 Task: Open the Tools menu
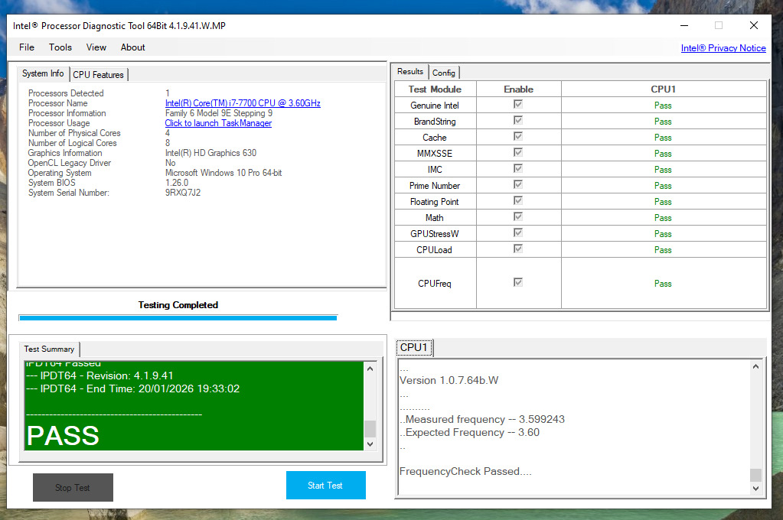(x=60, y=47)
